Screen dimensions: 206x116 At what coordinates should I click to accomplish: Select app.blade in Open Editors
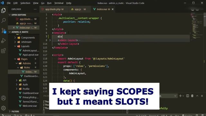pos(23,19)
